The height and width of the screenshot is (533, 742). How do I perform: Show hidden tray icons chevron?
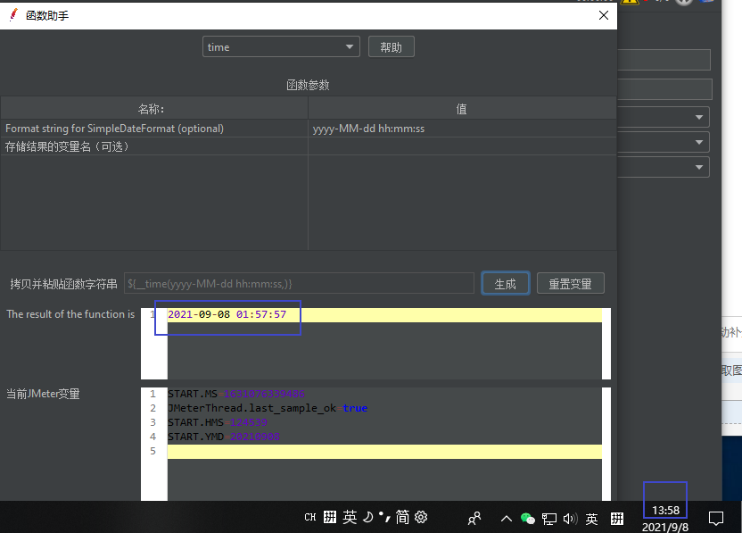(506, 519)
